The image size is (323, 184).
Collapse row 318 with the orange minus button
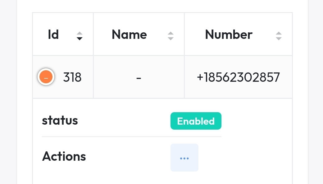click(x=46, y=77)
